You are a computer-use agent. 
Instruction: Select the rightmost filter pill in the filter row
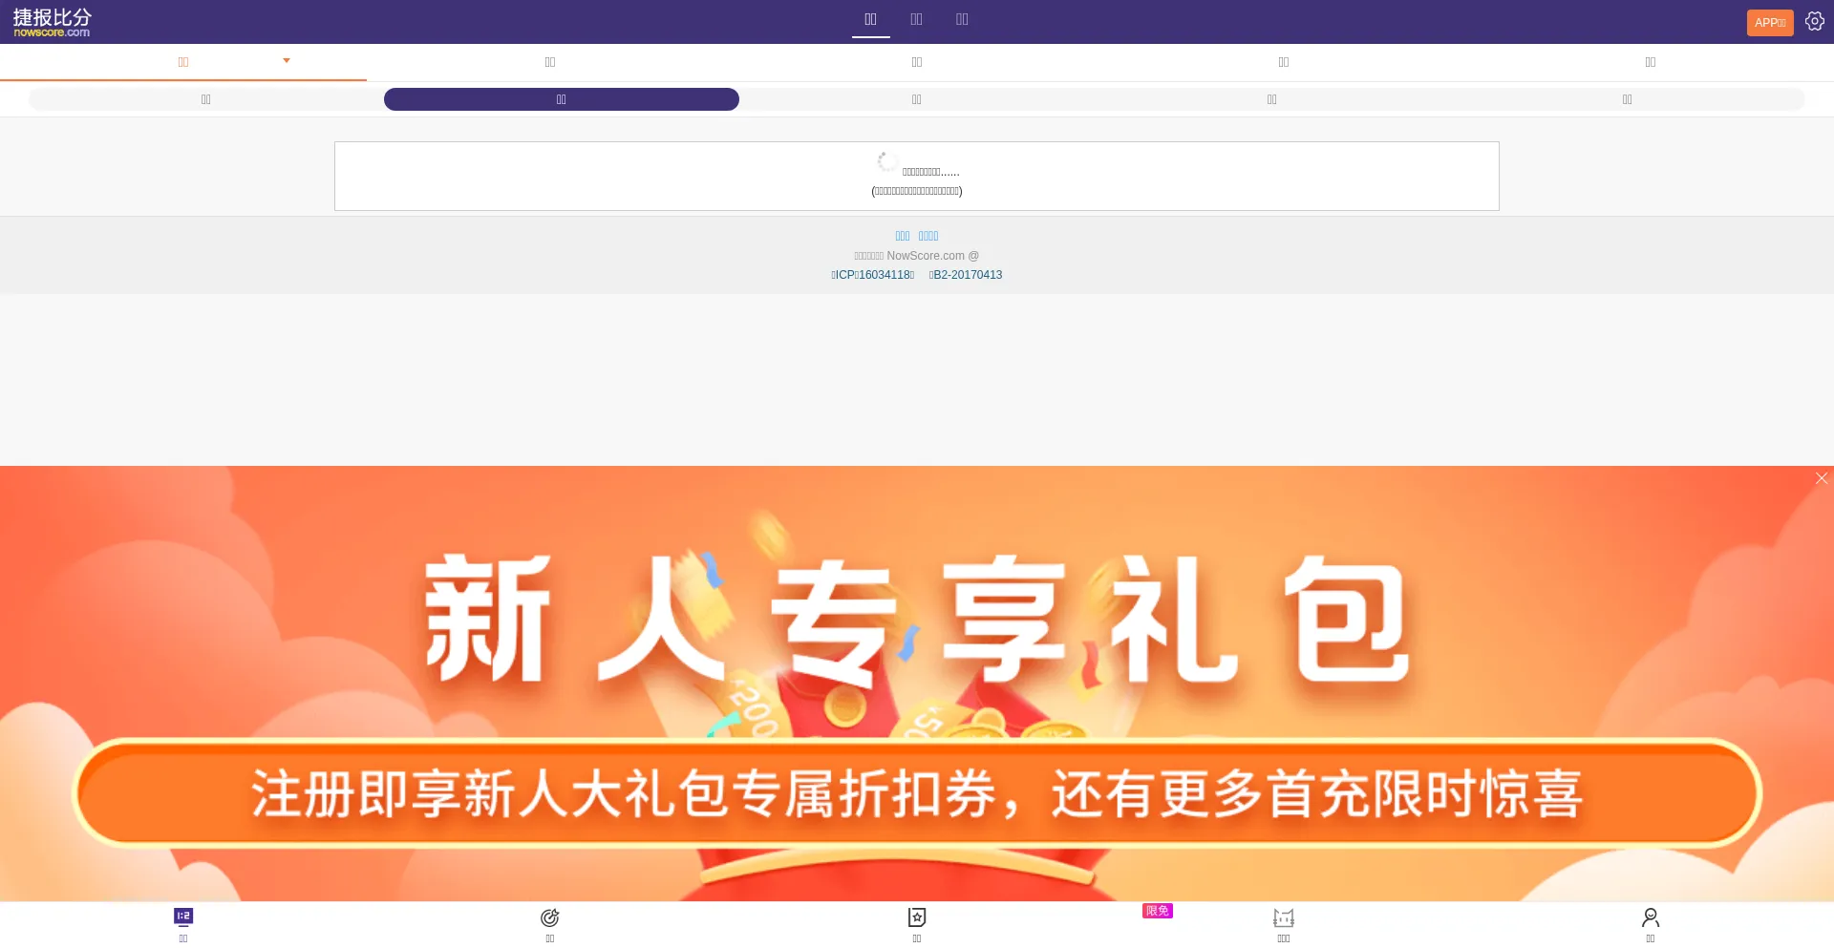(x=1627, y=98)
